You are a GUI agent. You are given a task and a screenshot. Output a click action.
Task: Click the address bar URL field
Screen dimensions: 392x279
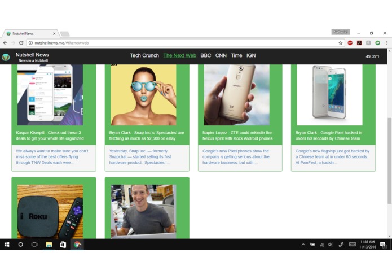pos(185,43)
